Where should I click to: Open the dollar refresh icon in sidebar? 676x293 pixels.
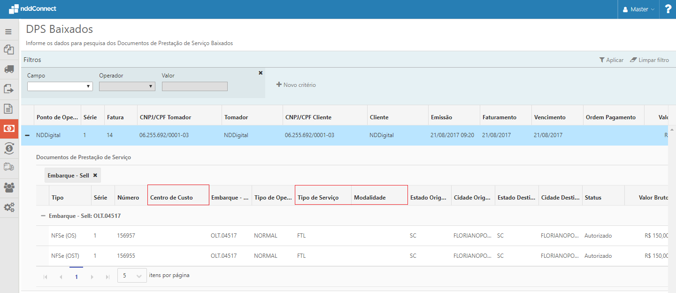click(8, 148)
